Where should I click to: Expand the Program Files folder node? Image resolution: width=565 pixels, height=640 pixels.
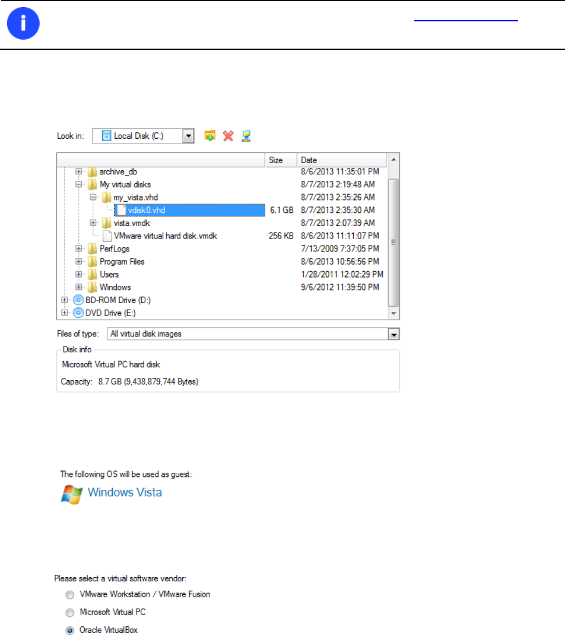(x=79, y=261)
